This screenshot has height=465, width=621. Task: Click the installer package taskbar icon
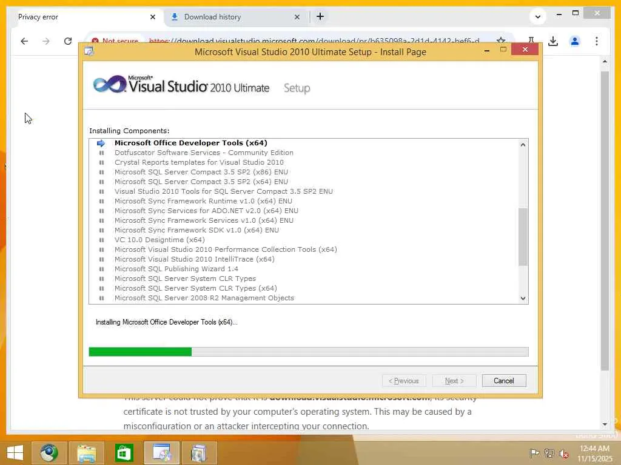pos(199,453)
